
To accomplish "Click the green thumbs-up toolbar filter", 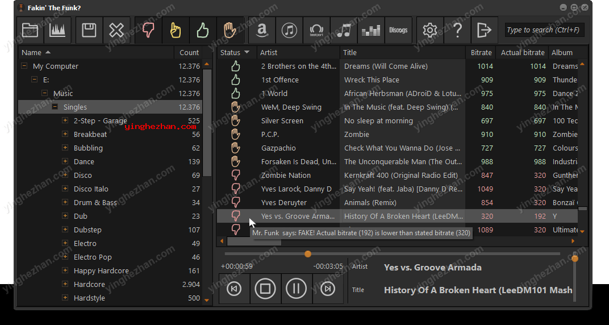I will coord(203,30).
